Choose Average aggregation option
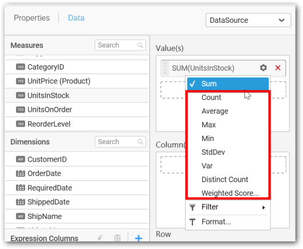This screenshot has width=303, height=249. tap(215, 111)
